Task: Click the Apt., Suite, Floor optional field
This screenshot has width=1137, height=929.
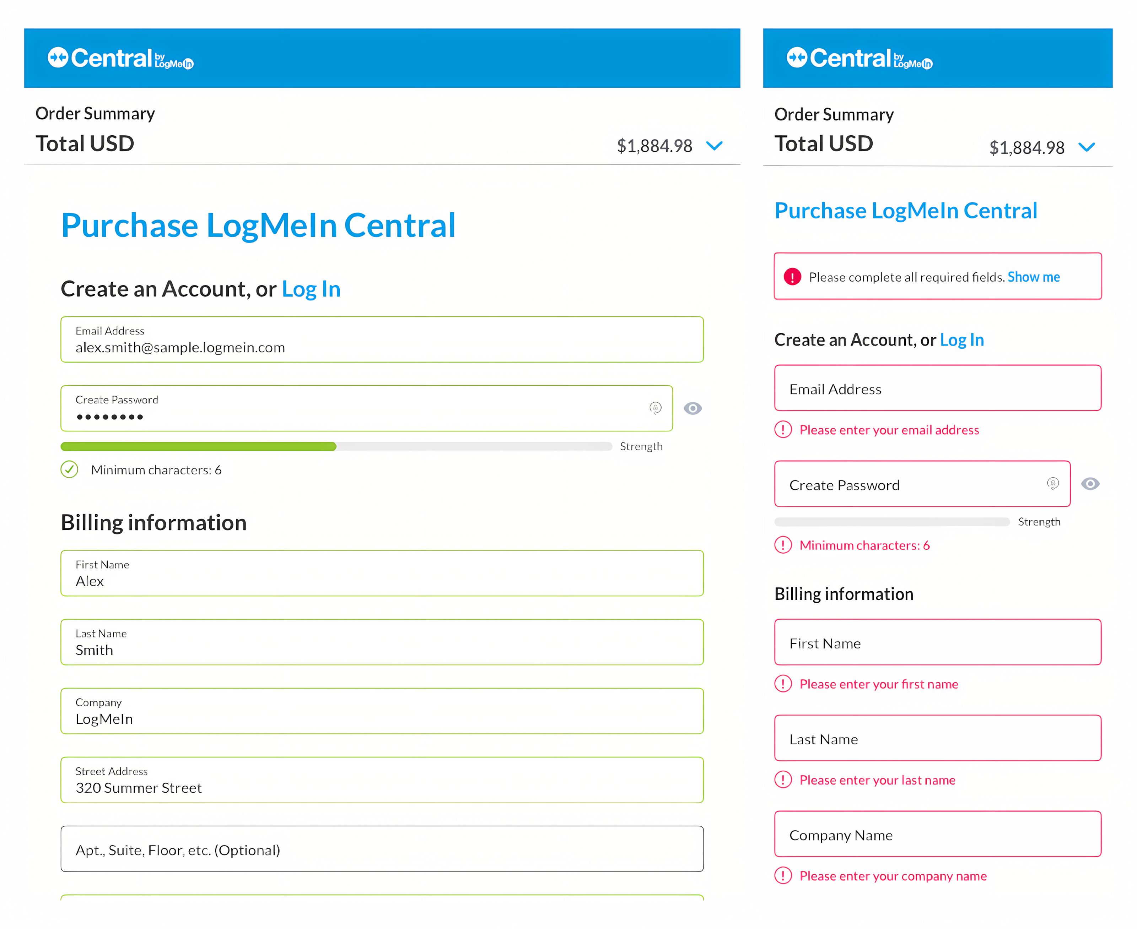Action: (382, 849)
